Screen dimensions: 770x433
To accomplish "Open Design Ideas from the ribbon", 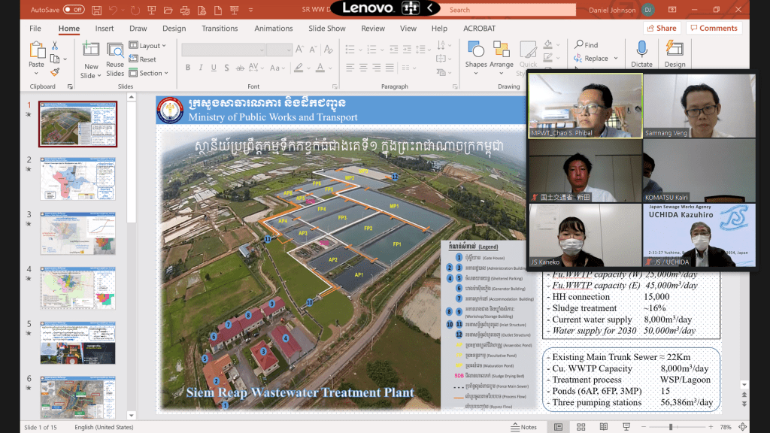I will (x=675, y=53).
